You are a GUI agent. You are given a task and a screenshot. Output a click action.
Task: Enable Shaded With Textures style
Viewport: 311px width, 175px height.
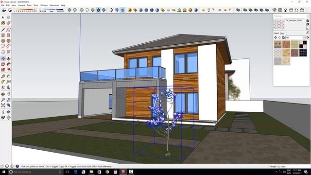98,10
